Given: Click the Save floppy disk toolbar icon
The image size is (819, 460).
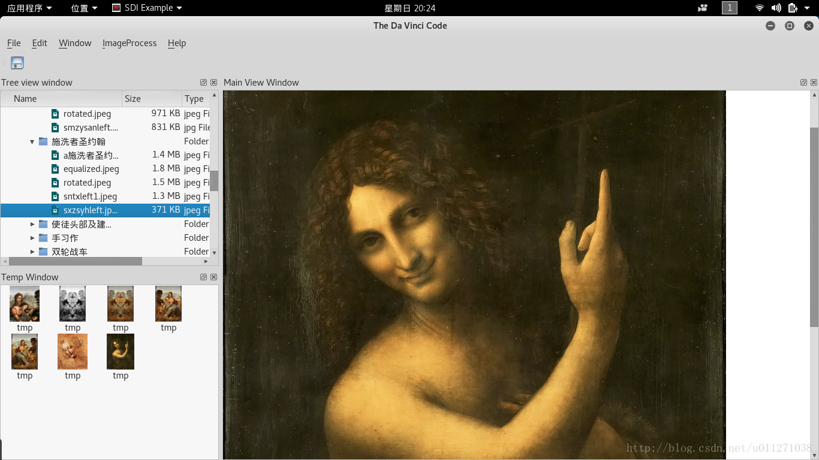Looking at the screenshot, I should (17, 63).
